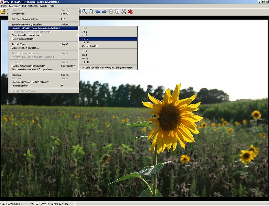Image resolution: width=269 pixels, height=206 pixels.
Task: Click the zoom out magnifier icon
Action: [x=91, y=12]
